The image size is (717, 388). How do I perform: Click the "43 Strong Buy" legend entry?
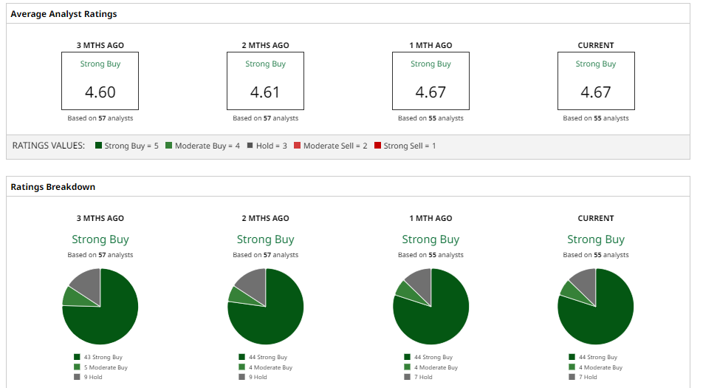point(103,358)
